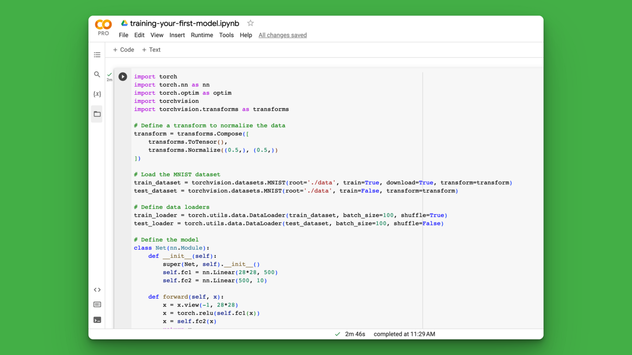
Task: Expand the Runtime menu
Action: coord(202,35)
